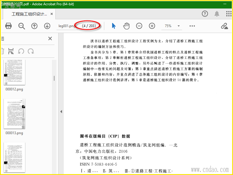Activate the Hand pan tool
Viewport: 233px width, 175px height.
[126, 26]
